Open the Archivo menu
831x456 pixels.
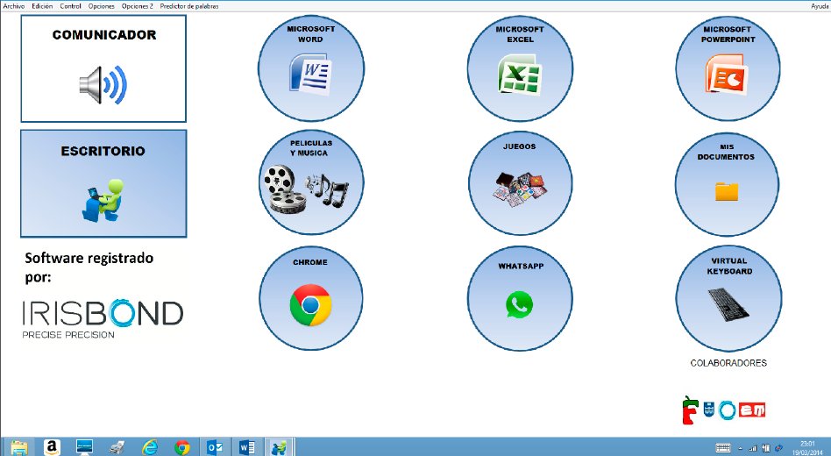click(x=14, y=6)
